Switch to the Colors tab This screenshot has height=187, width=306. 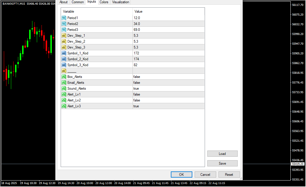(104, 2)
